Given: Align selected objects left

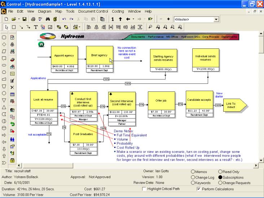Looking at the screenshot, I should [89, 27].
